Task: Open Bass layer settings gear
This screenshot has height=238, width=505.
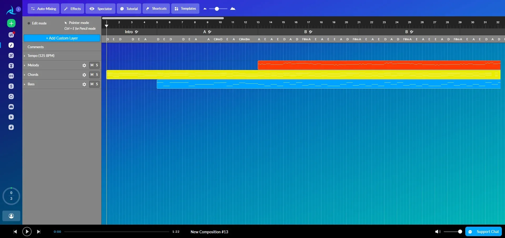Action: click(84, 84)
